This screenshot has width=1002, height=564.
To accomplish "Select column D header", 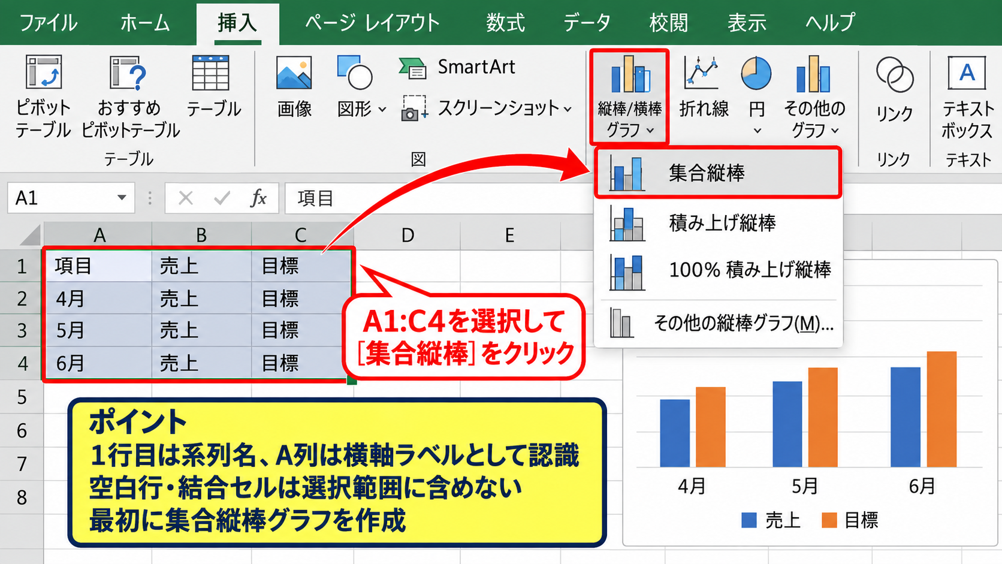I will point(408,235).
